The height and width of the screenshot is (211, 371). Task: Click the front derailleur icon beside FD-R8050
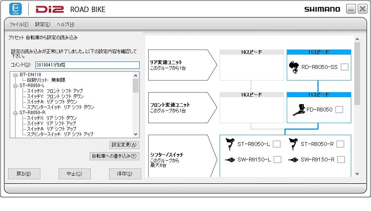(299, 110)
